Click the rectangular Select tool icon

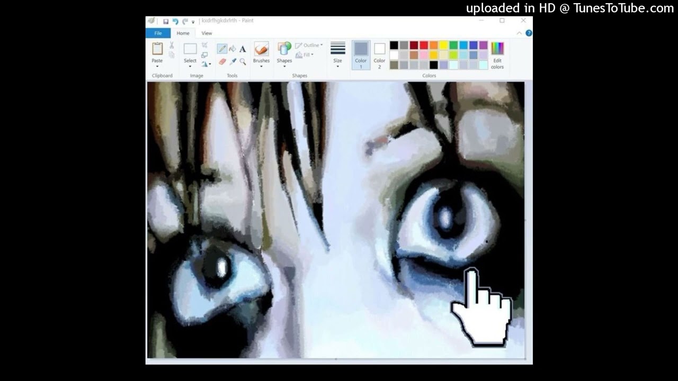tap(190, 49)
